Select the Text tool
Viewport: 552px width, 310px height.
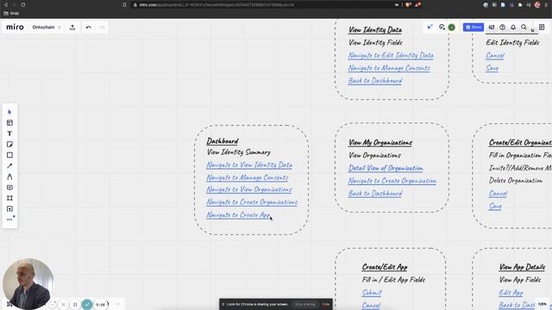pyautogui.click(x=9, y=133)
